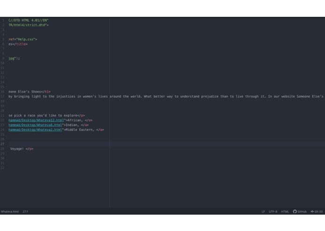This screenshot has height=231, width=325.
Task: Click the Whateva12.html link on line 22
Action: click(36, 120)
